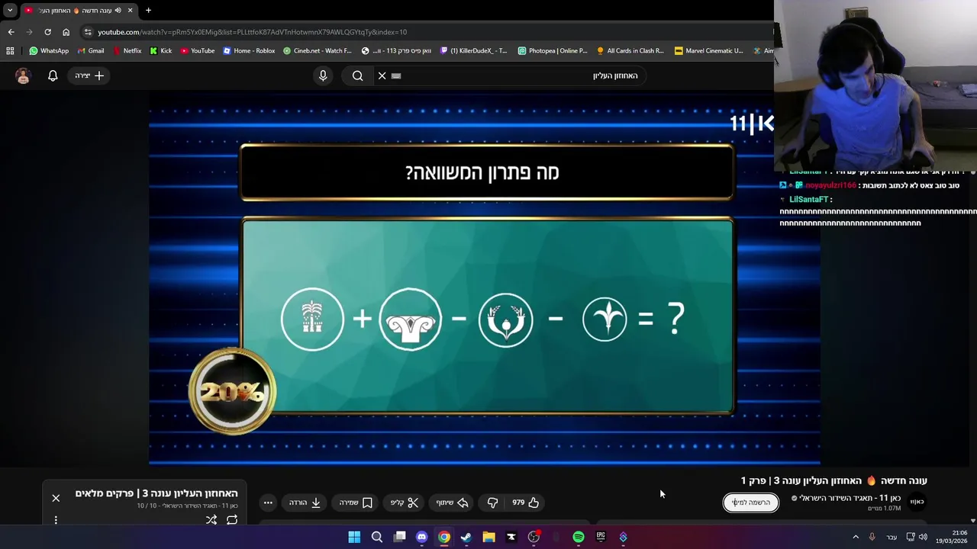Open YouTube notifications bell

pos(53,75)
